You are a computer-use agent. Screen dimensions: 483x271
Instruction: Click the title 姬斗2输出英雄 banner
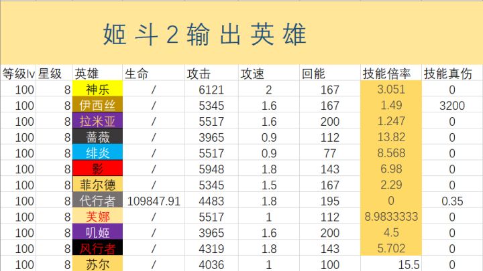click(x=205, y=33)
